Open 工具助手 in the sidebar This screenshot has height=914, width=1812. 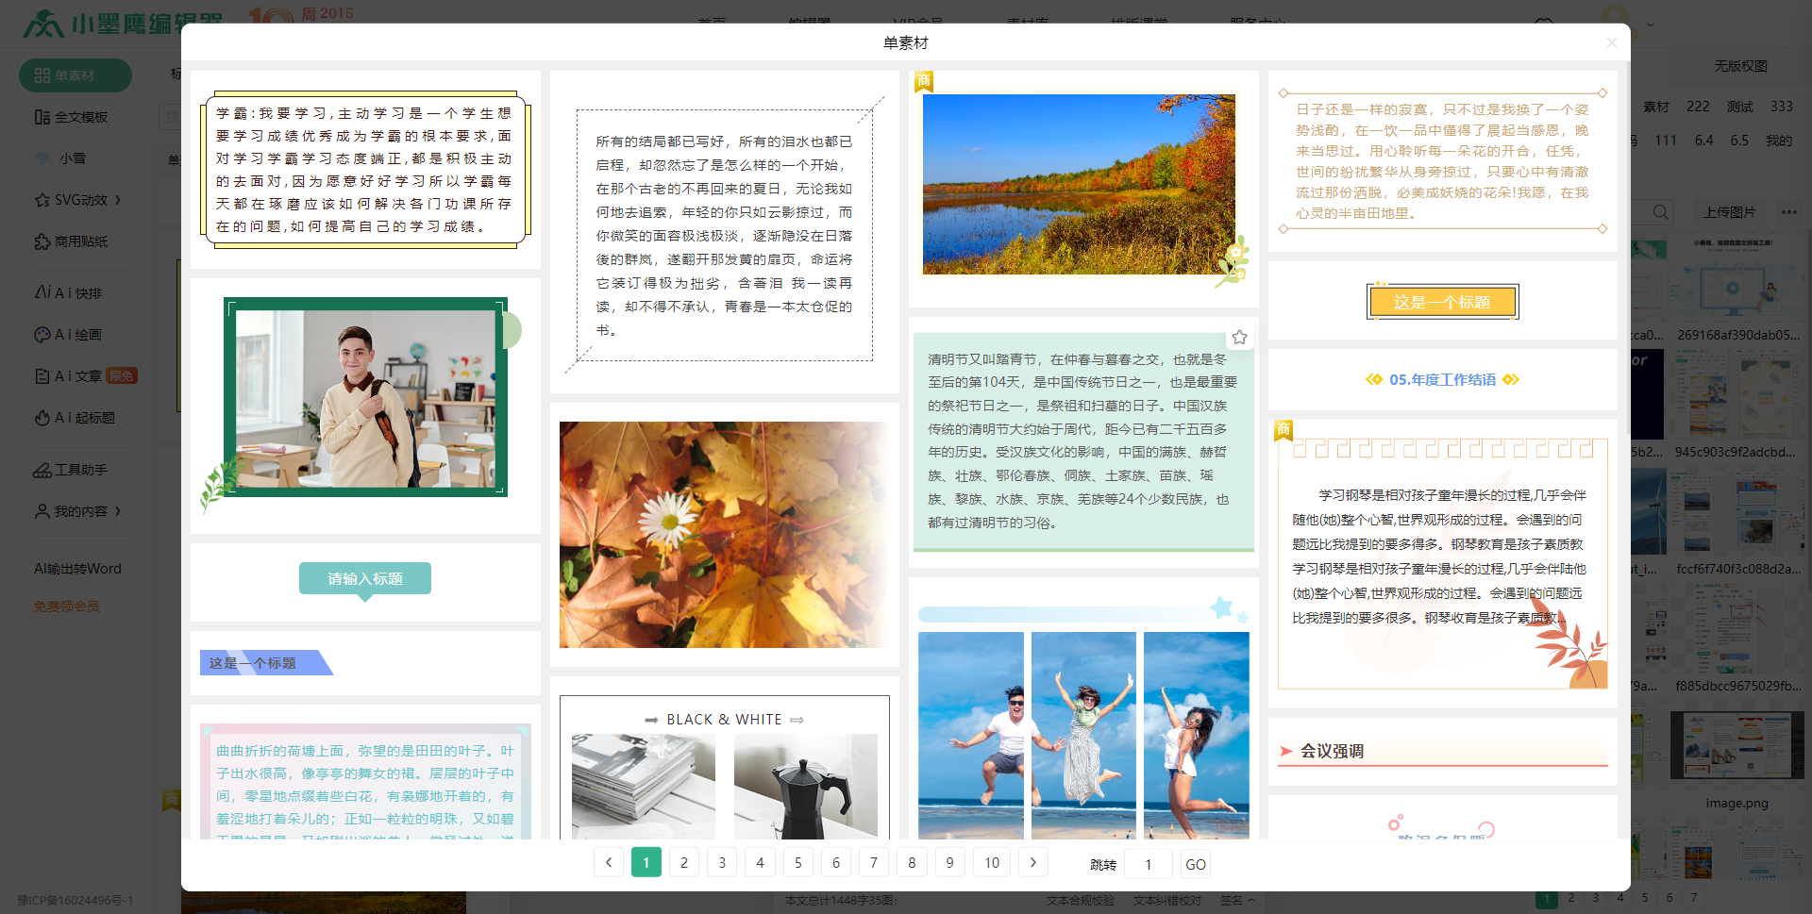point(71,470)
